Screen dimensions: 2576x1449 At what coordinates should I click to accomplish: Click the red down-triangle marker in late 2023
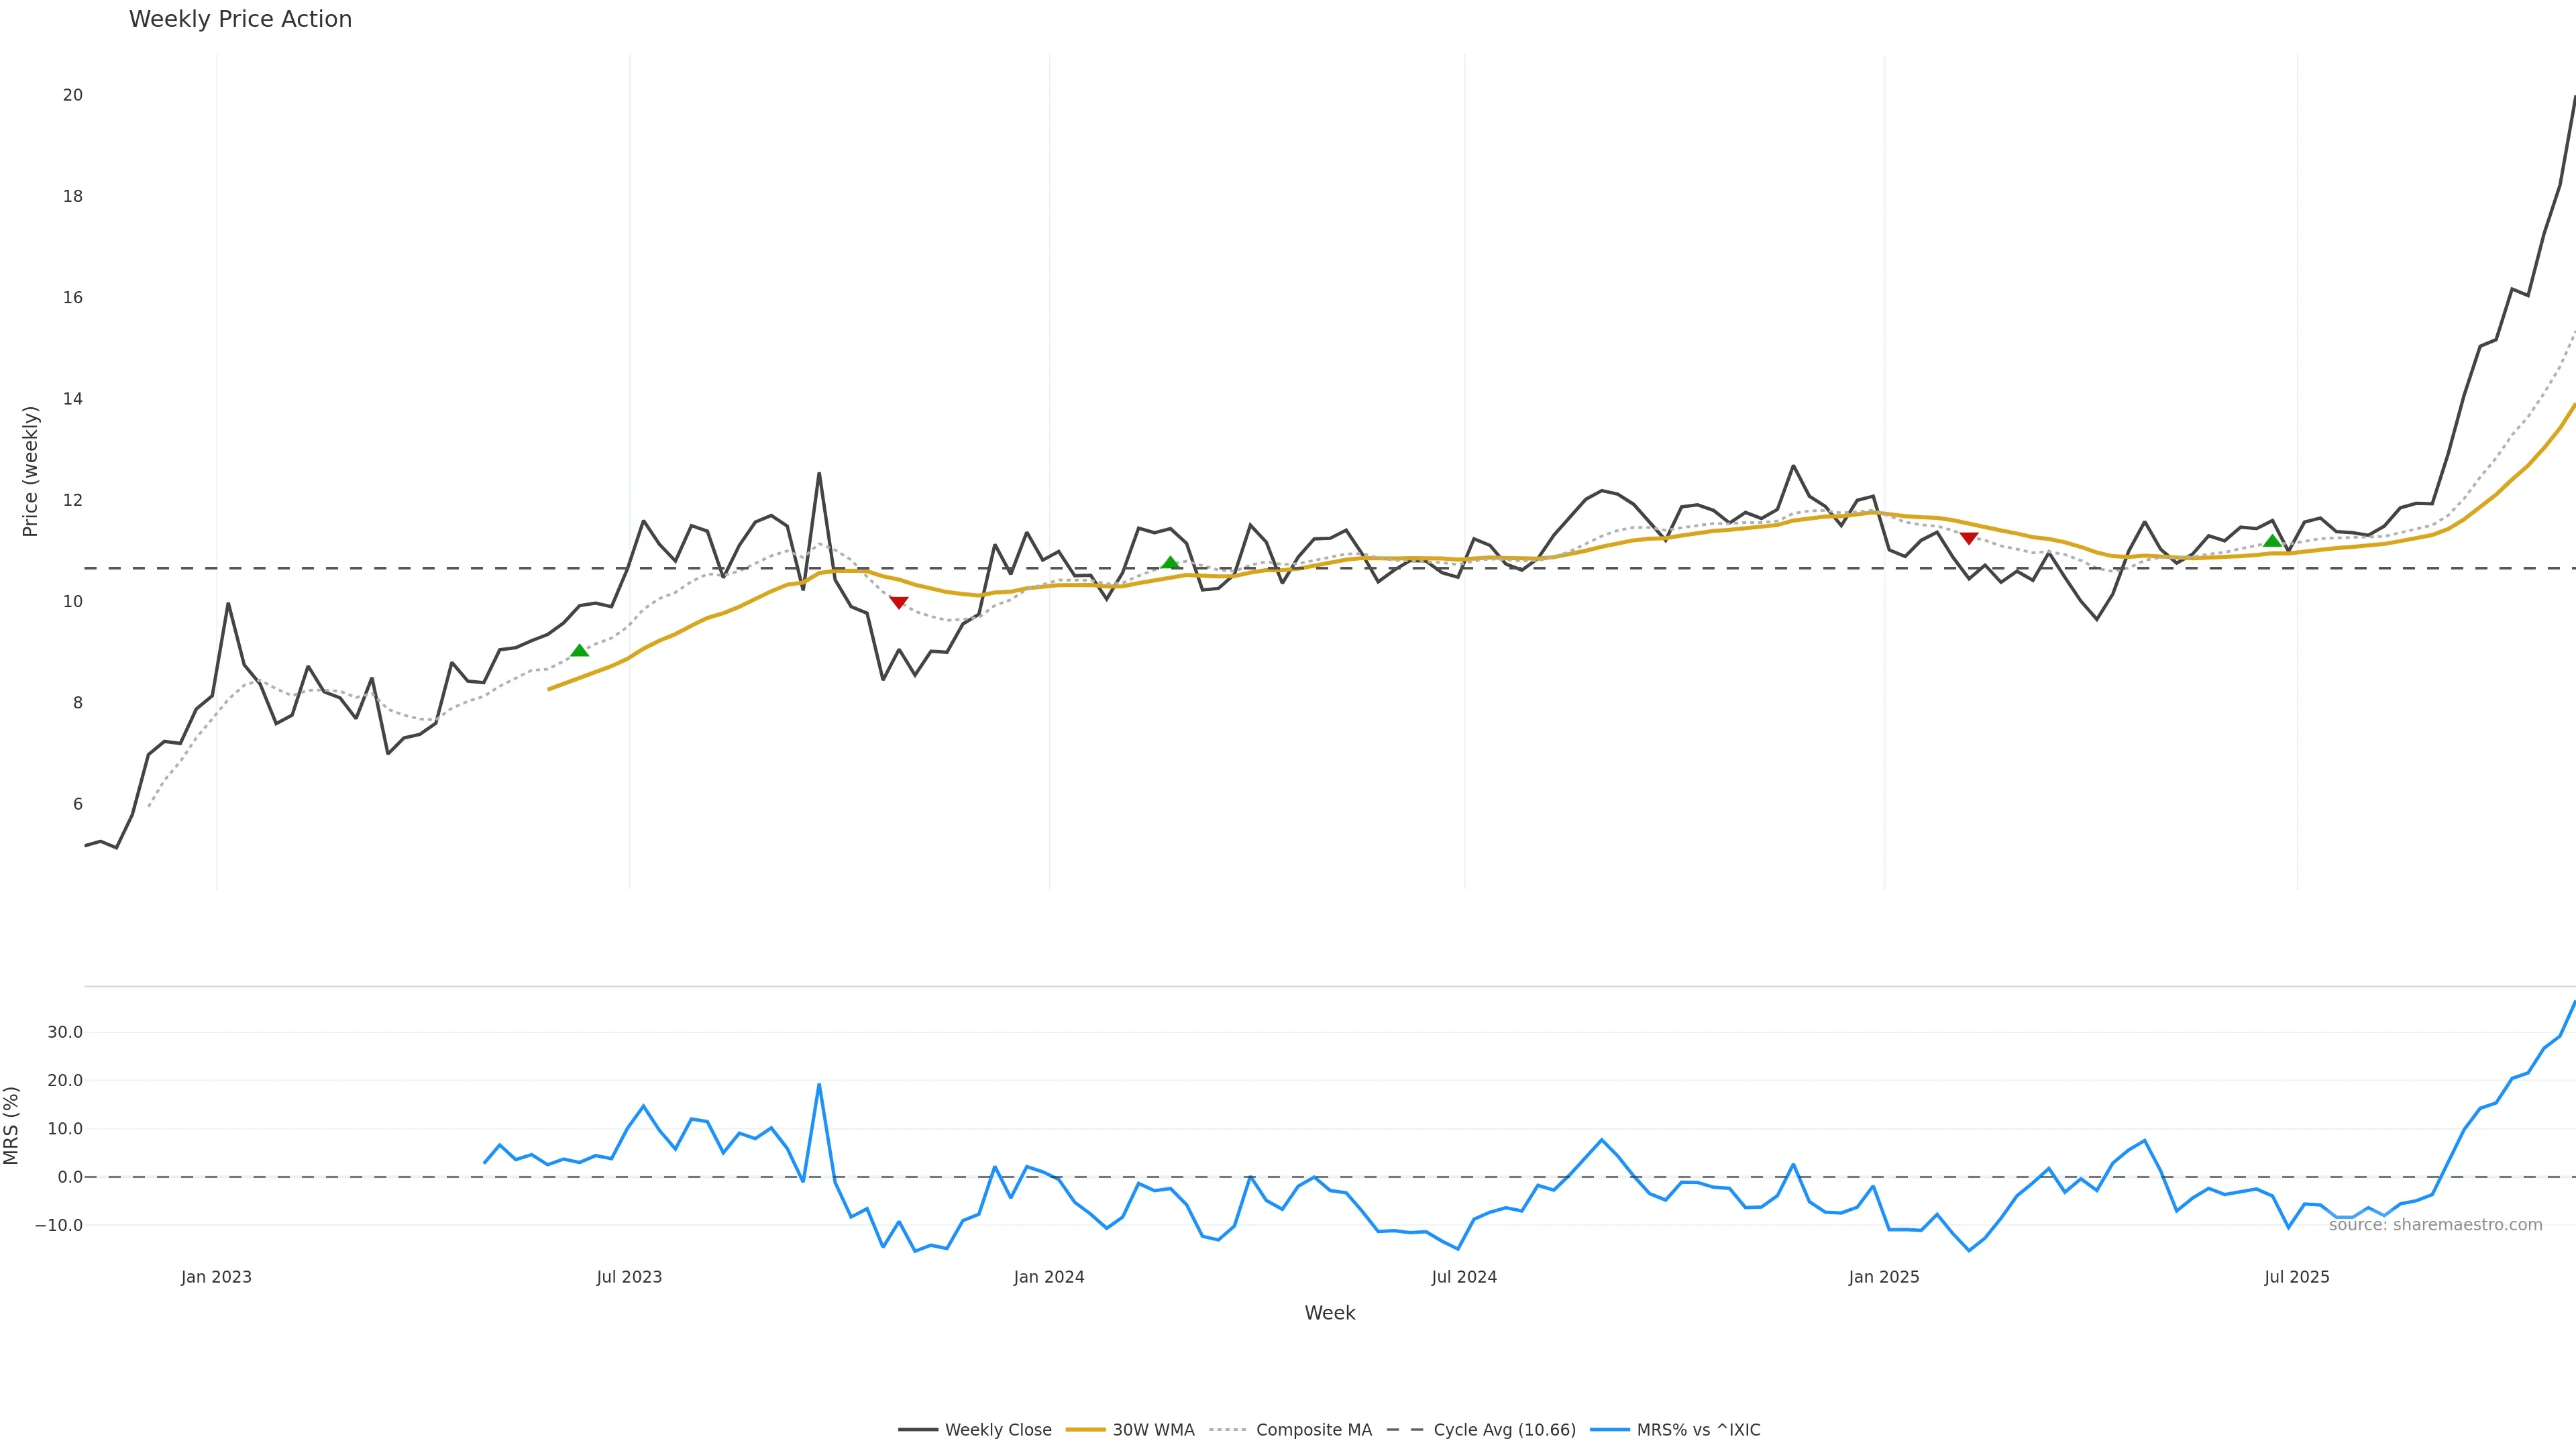[x=898, y=603]
